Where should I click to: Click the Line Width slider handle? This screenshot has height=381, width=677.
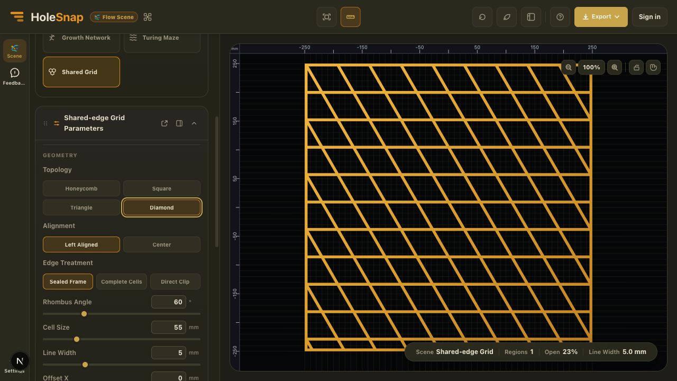[85, 365]
